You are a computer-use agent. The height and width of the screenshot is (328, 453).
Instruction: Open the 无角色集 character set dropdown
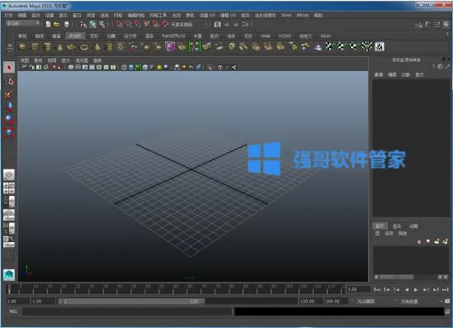coord(409,302)
